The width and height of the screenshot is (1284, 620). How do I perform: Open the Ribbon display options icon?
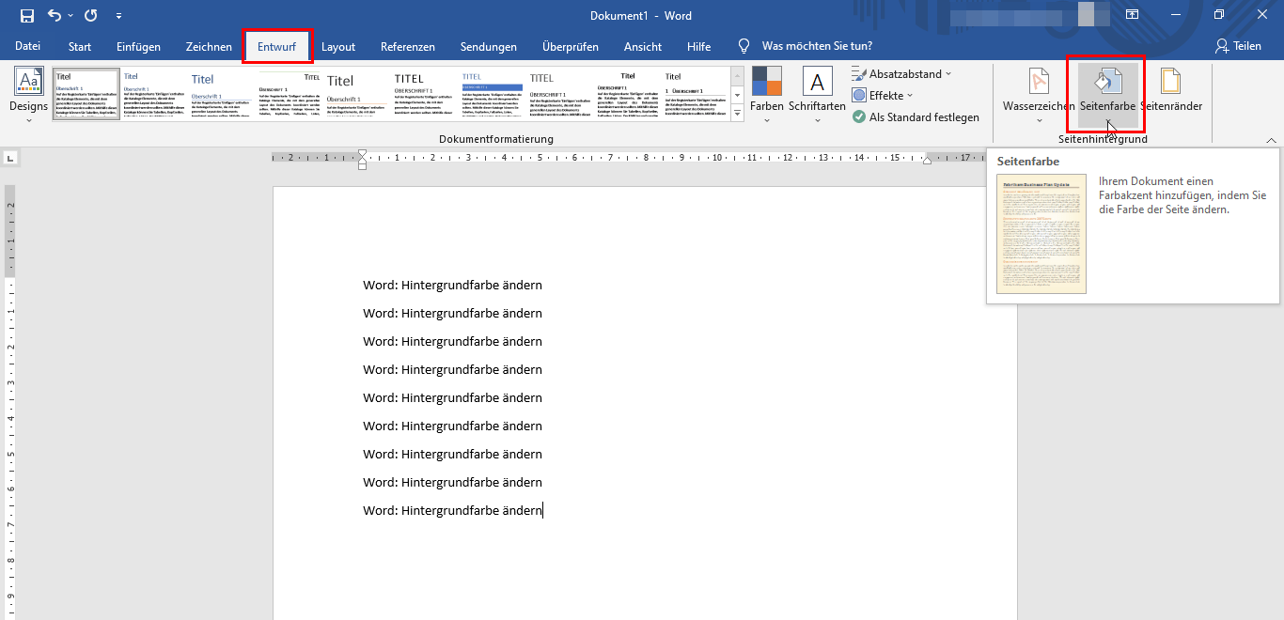(1132, 15)
